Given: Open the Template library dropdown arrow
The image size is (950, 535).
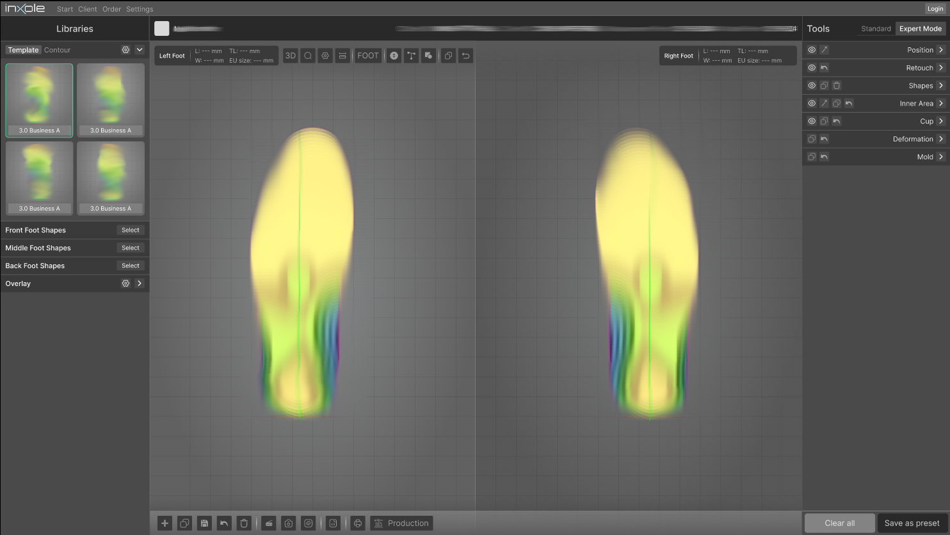Looking at the screenshot, I should click(140, 50).
